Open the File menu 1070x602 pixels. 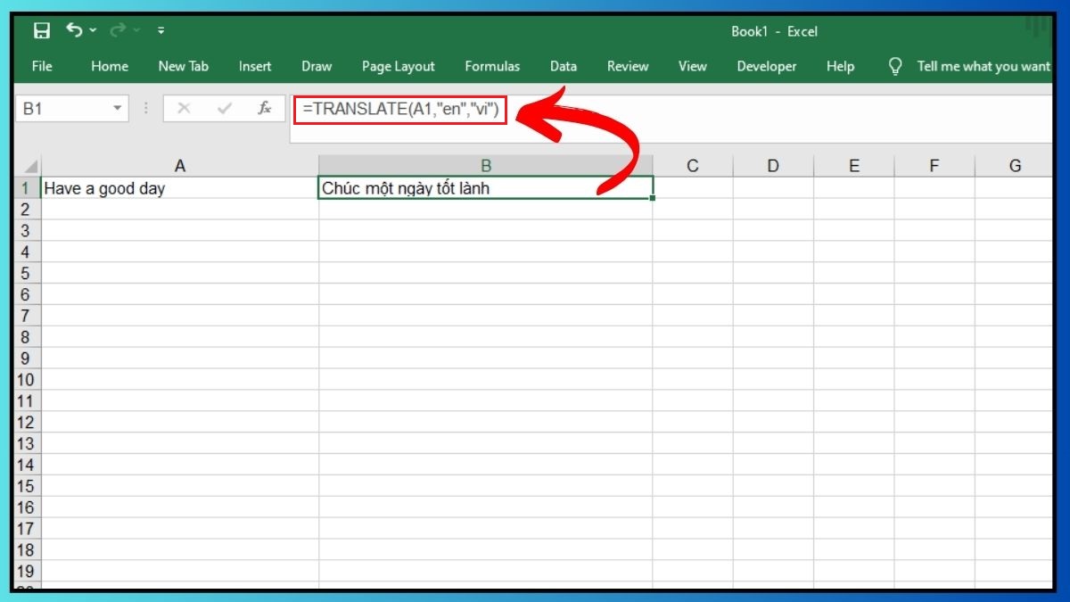[41, 65]
